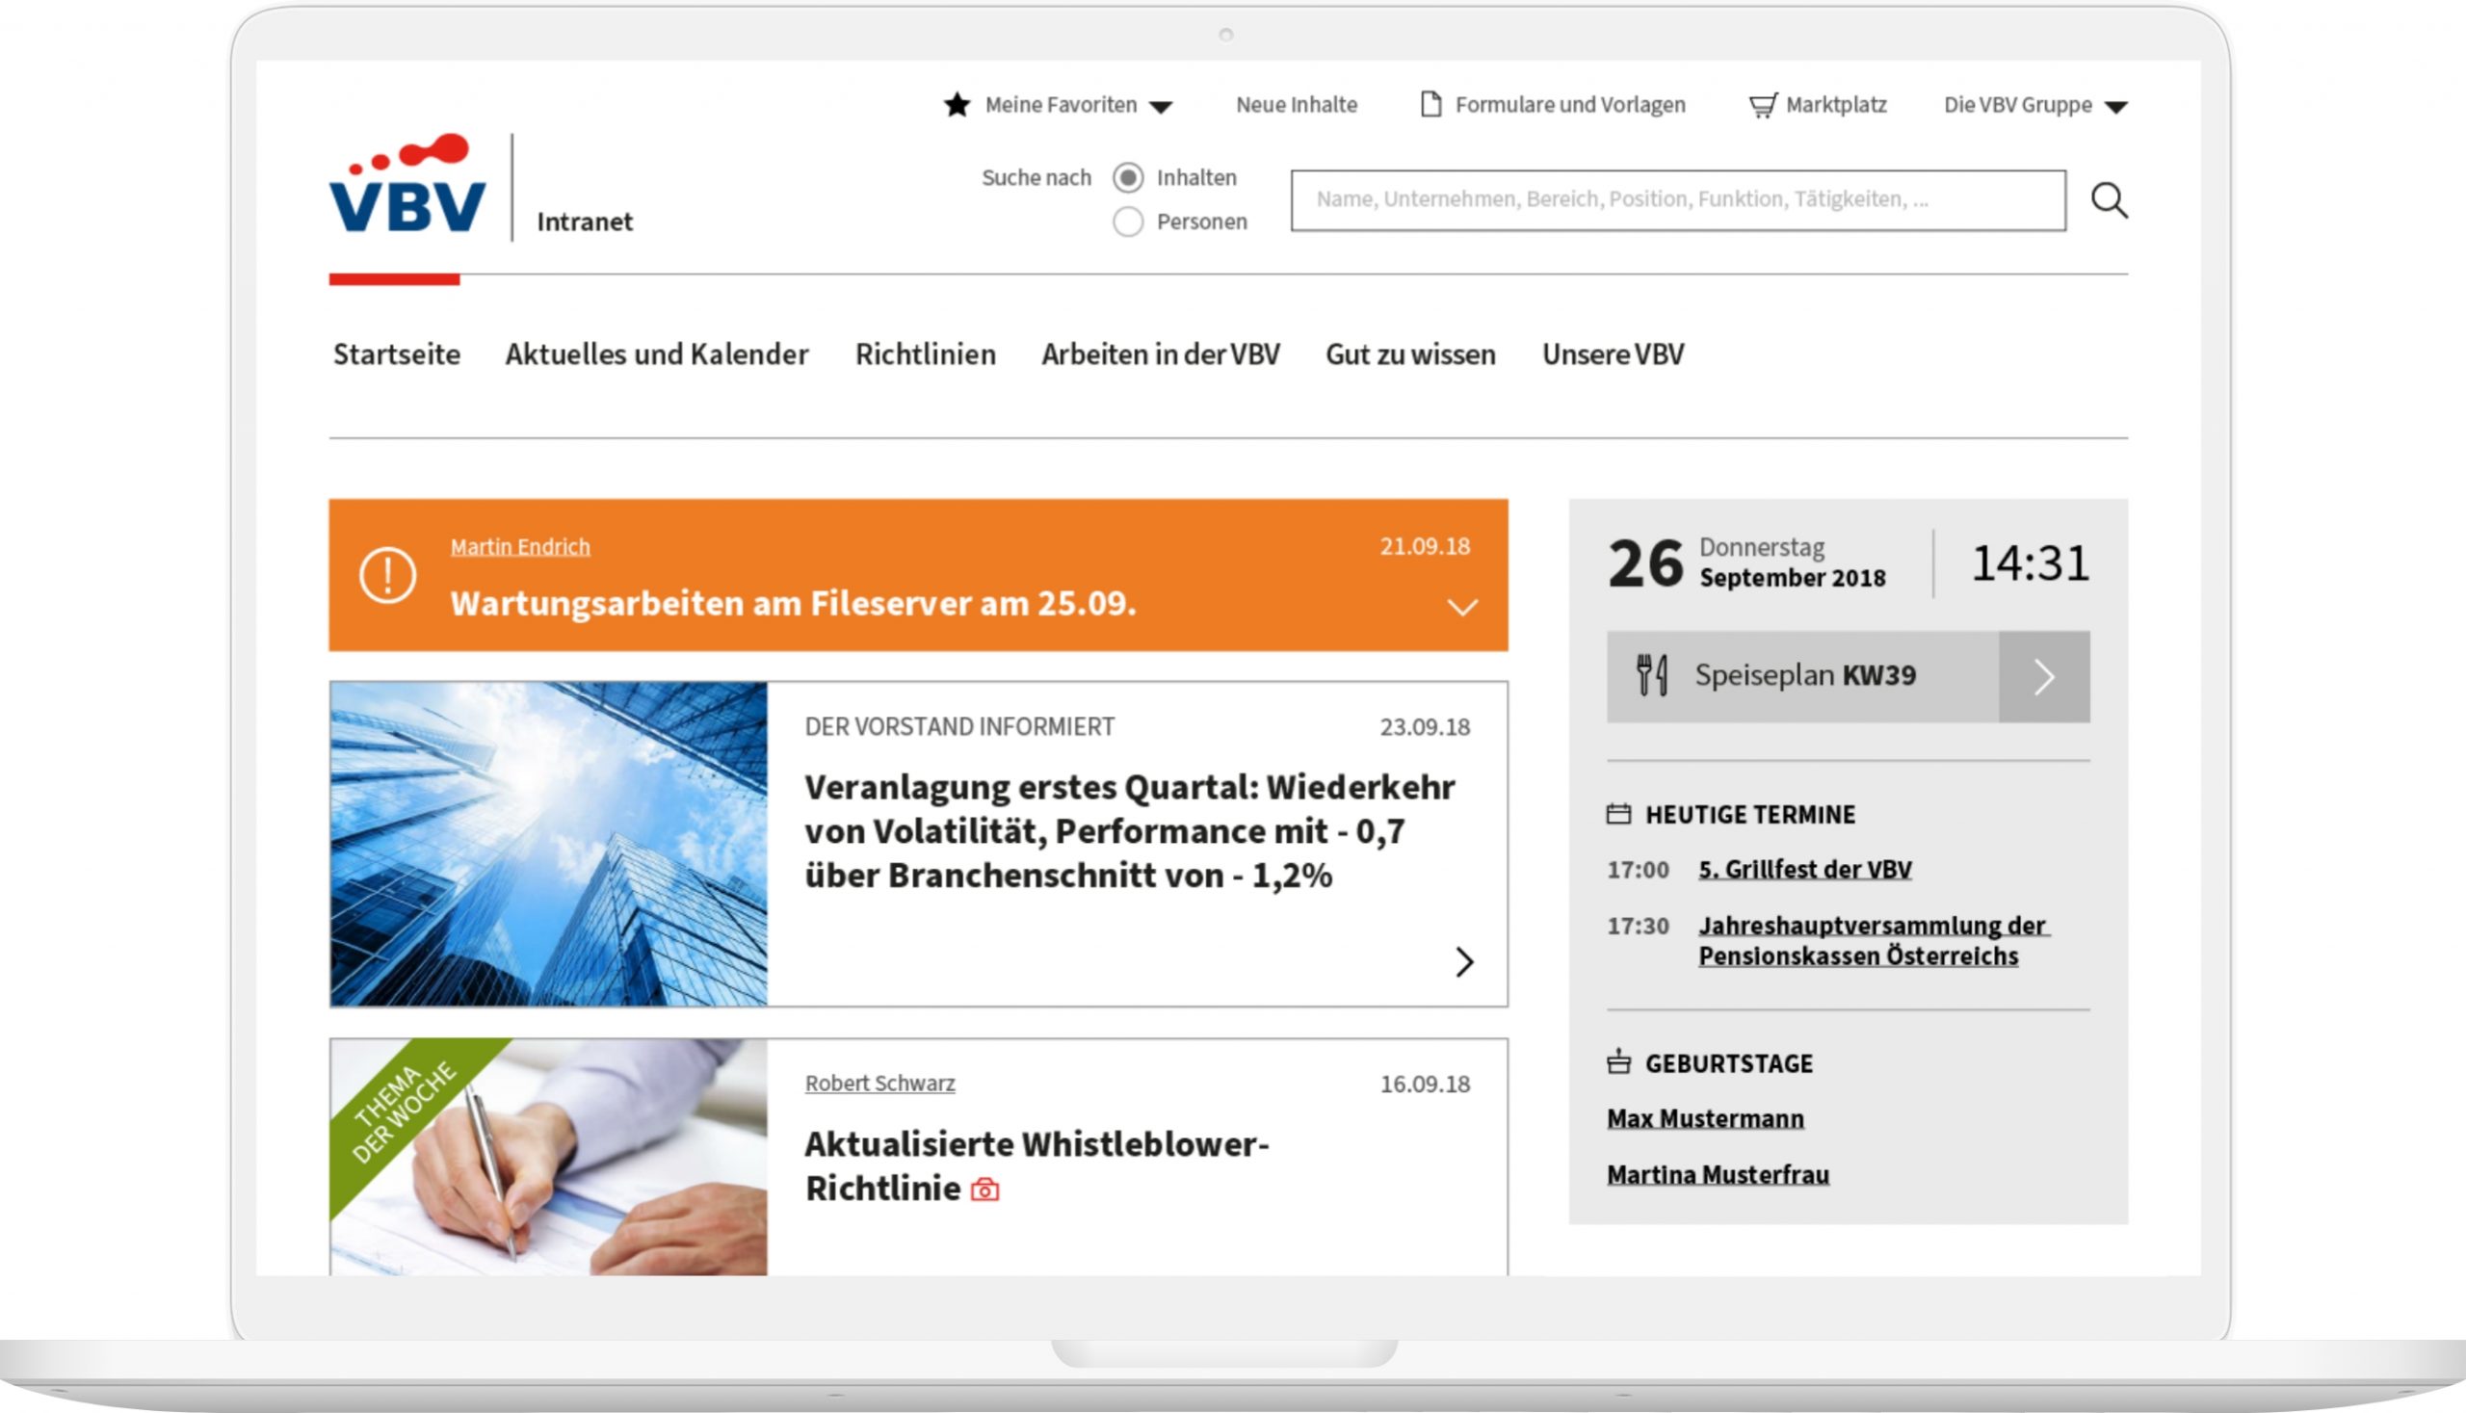Click the shopping cart Marktplatz icon
2466x1413 pixels.
click(1763, 105)
